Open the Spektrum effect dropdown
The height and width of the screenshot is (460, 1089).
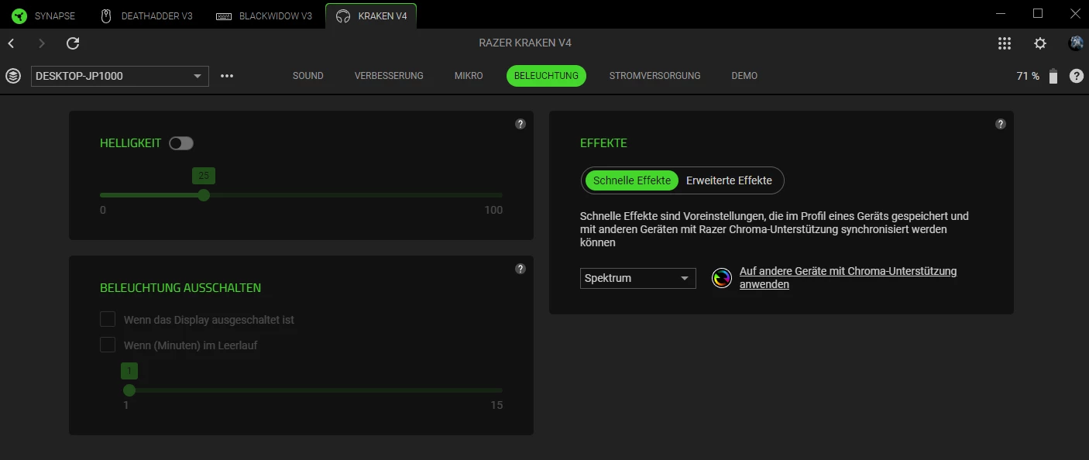[638, 278]
